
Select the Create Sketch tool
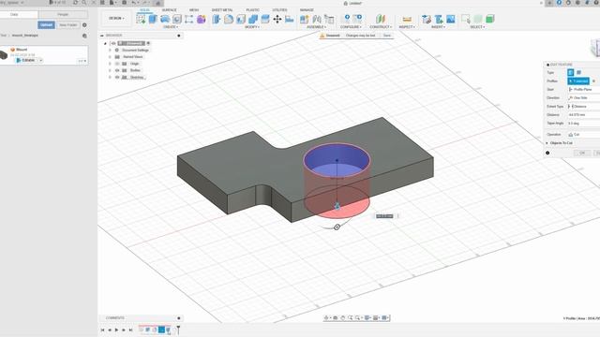(141, 19)
